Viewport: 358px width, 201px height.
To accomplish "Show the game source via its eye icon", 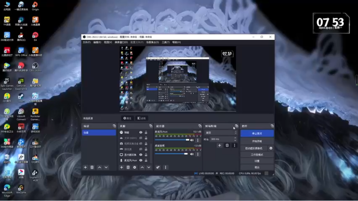I will [141, 149].
